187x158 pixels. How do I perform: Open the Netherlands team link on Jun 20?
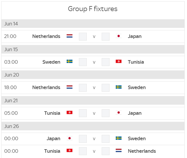coord(46,87)
